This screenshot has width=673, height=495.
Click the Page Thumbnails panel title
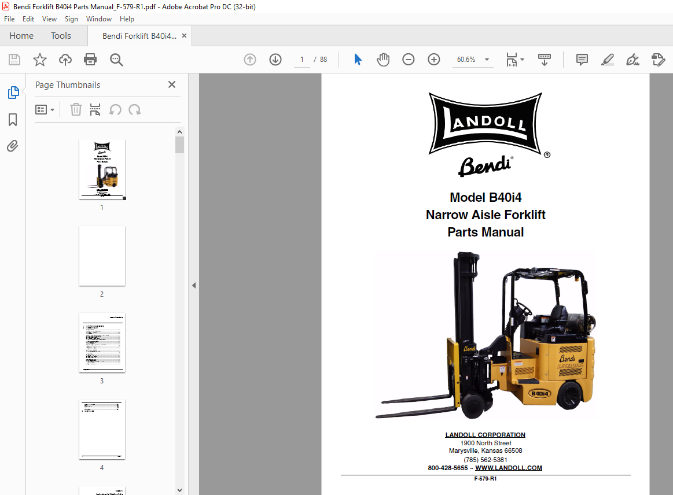67,85
